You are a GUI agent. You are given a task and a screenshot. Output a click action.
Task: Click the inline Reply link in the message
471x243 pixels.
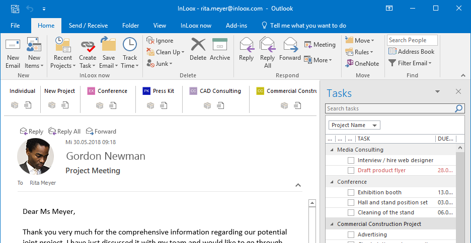click(32, 131)
